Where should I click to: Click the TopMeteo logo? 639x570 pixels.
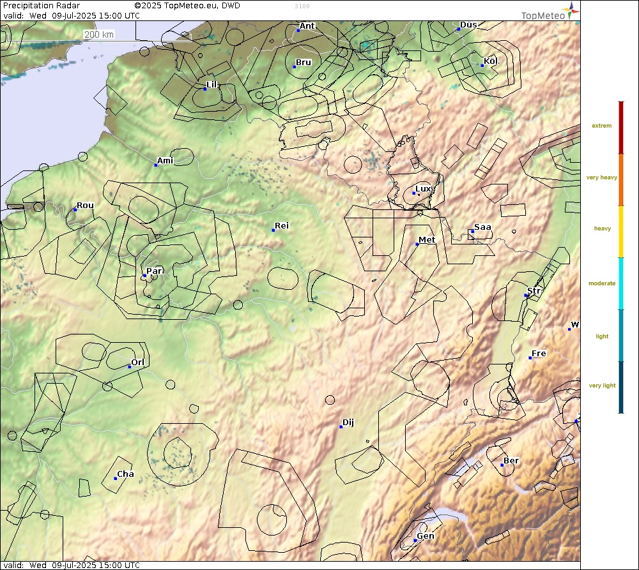550,11
